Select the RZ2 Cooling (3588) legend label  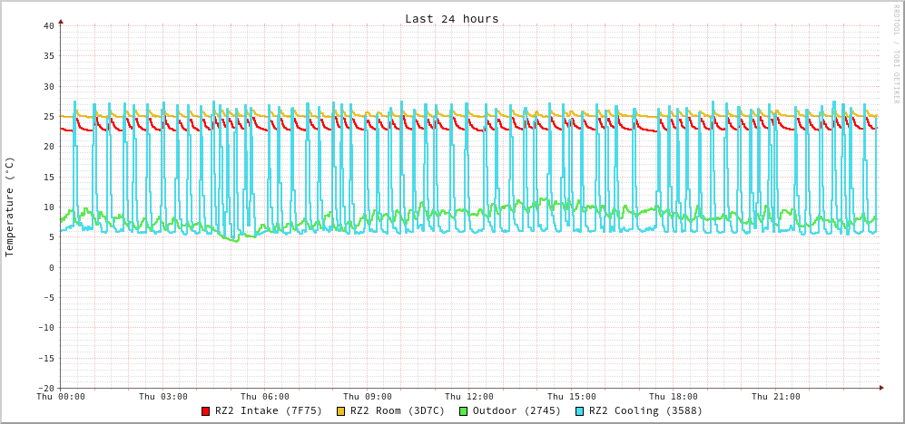point(645,411)
